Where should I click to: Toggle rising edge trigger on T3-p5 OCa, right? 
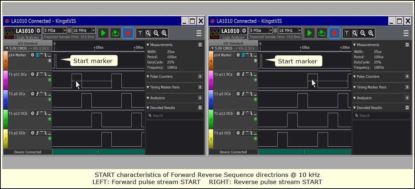click(x=243, y=94)
